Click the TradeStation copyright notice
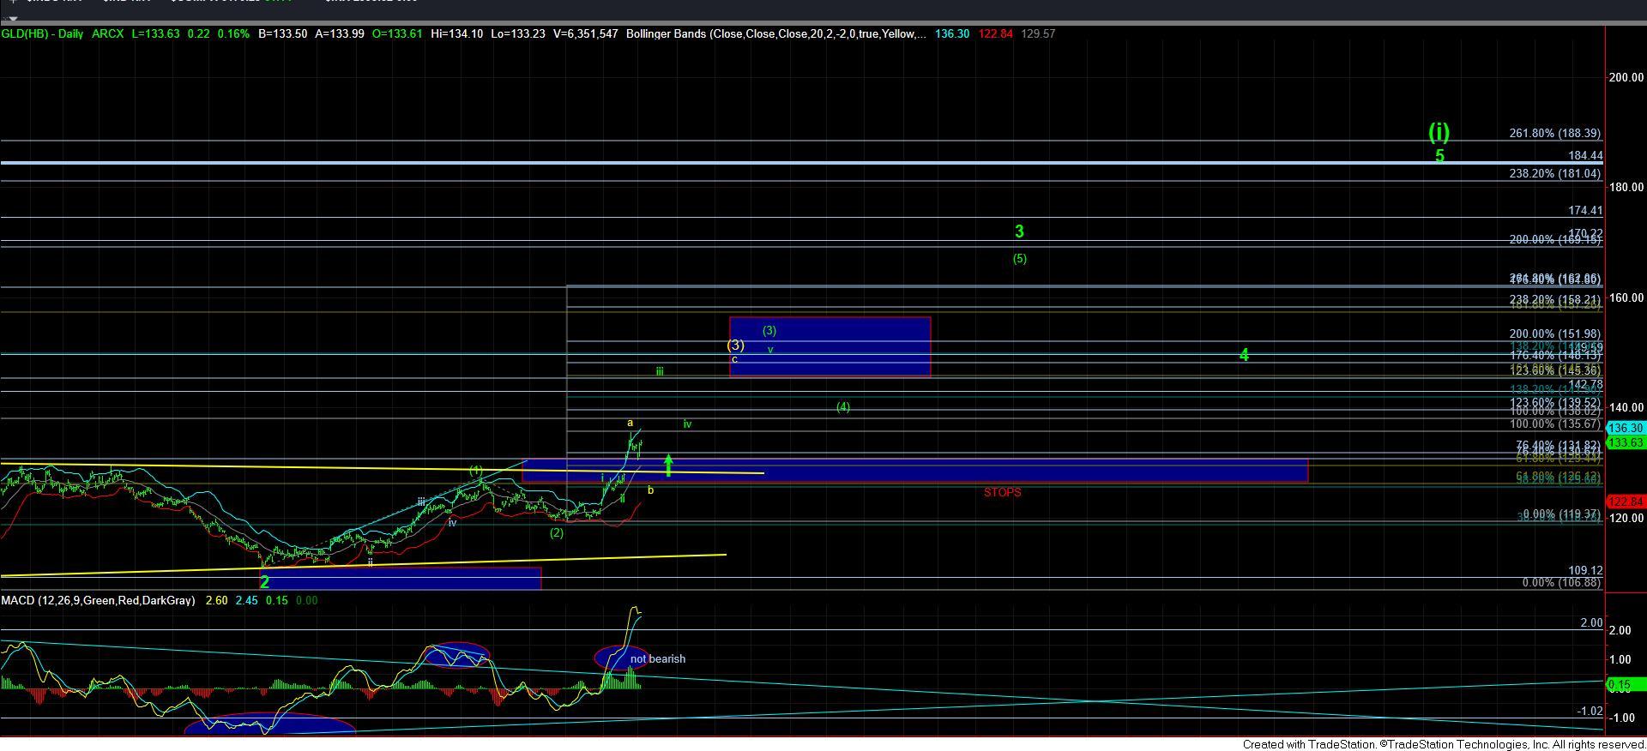This screenshot has height=751, width=1647. 1444,744
